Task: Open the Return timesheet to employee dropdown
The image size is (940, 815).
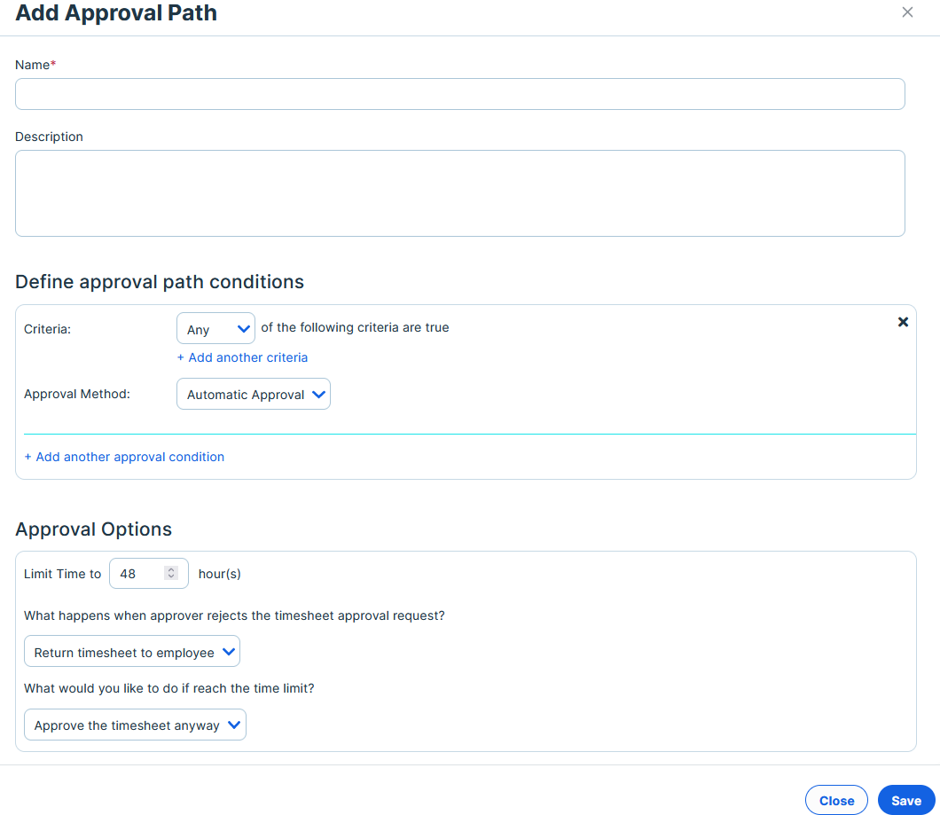Action: coord(132,652)
